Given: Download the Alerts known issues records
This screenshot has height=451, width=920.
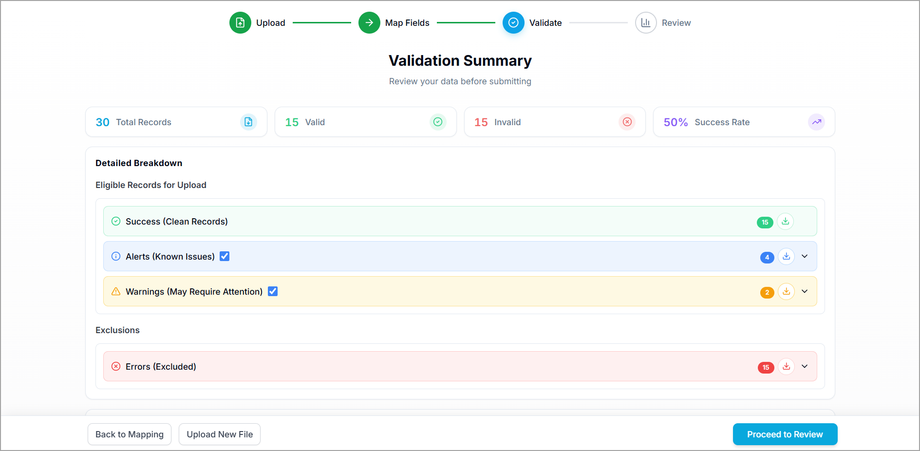Looking at the screenshot, I should (786, 257).
